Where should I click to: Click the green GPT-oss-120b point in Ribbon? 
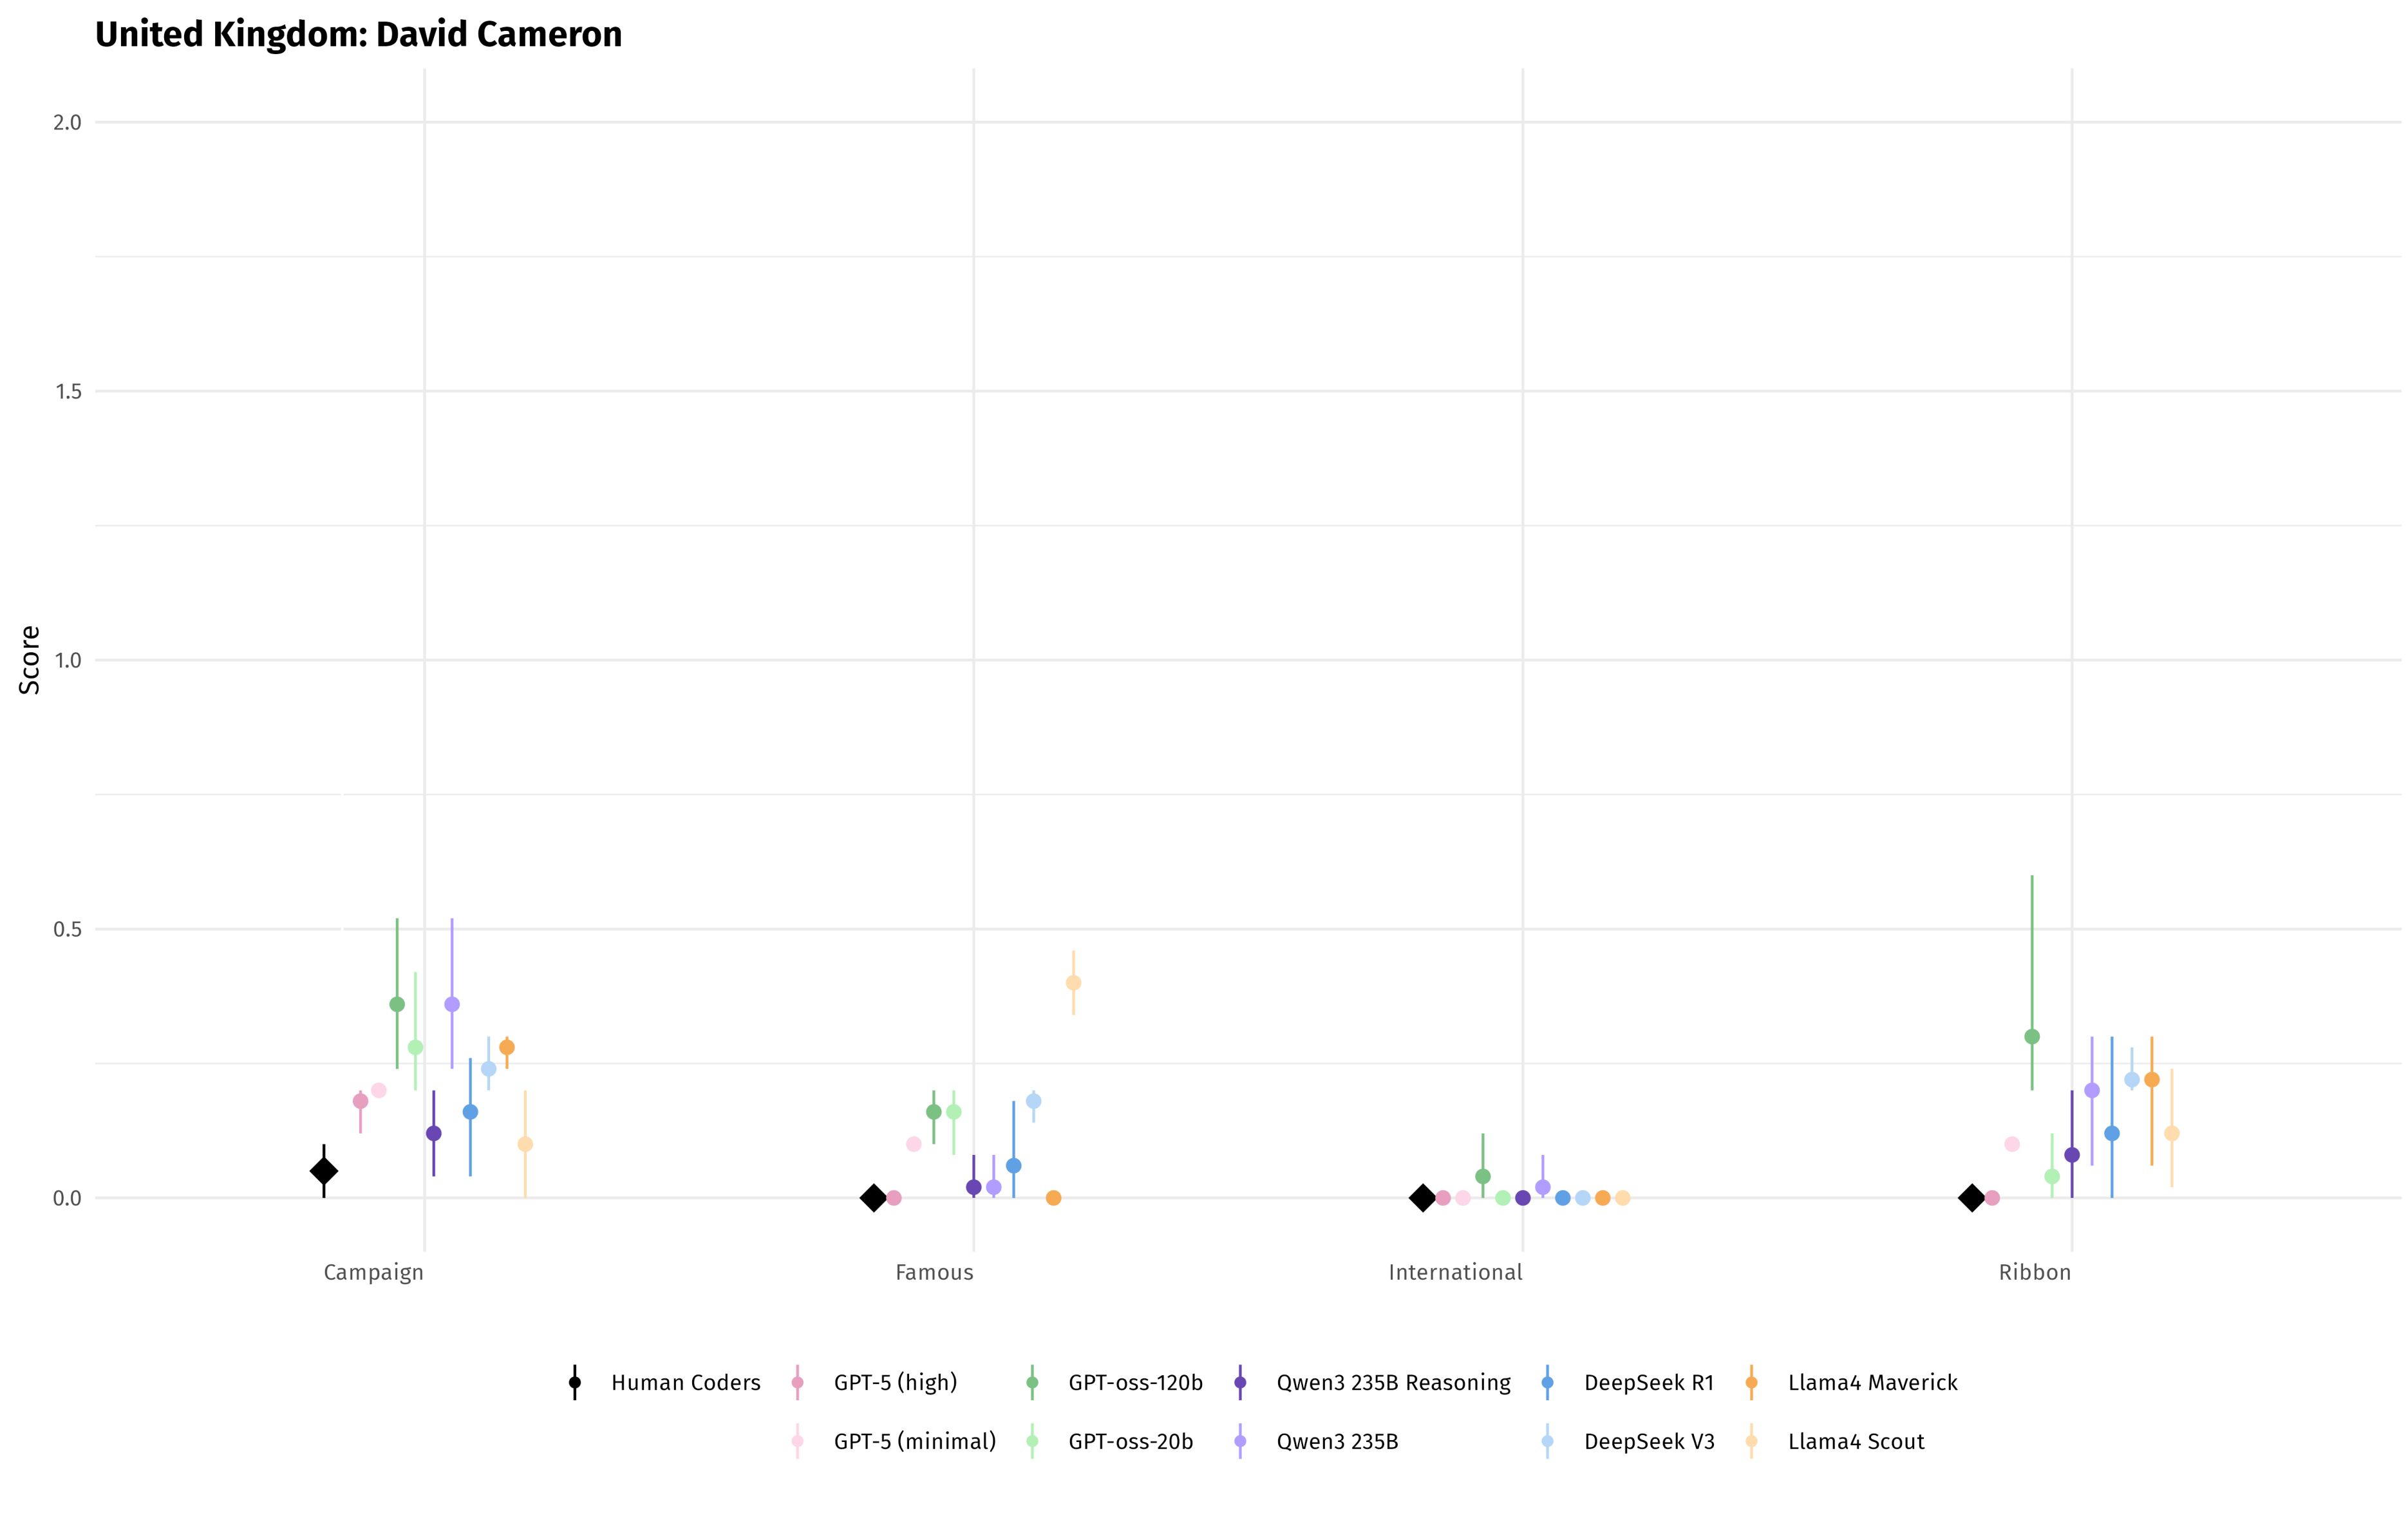[2031, 1037]
